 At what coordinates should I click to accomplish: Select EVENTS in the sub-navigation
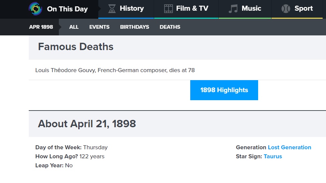99,27
